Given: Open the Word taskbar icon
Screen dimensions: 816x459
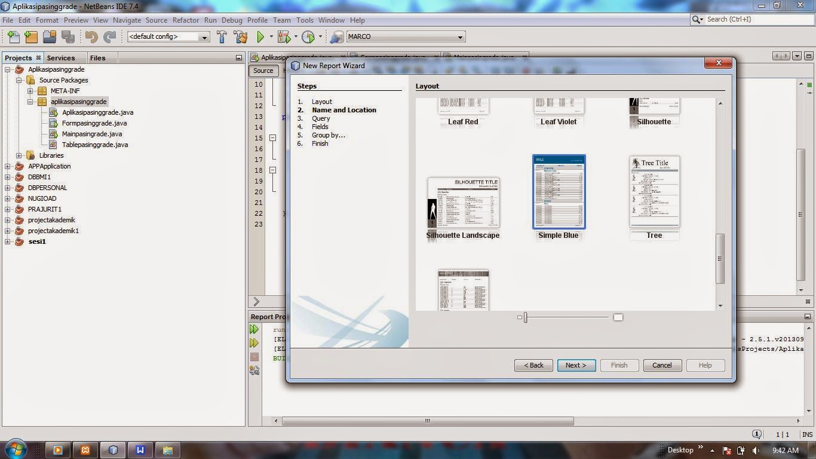Looking at the screenshot, I should point(140,450).
